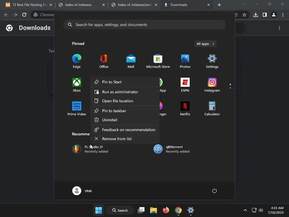Launch Office from pinned apps
This screenshot has width=289, height=217.
[x=104, y=61]
